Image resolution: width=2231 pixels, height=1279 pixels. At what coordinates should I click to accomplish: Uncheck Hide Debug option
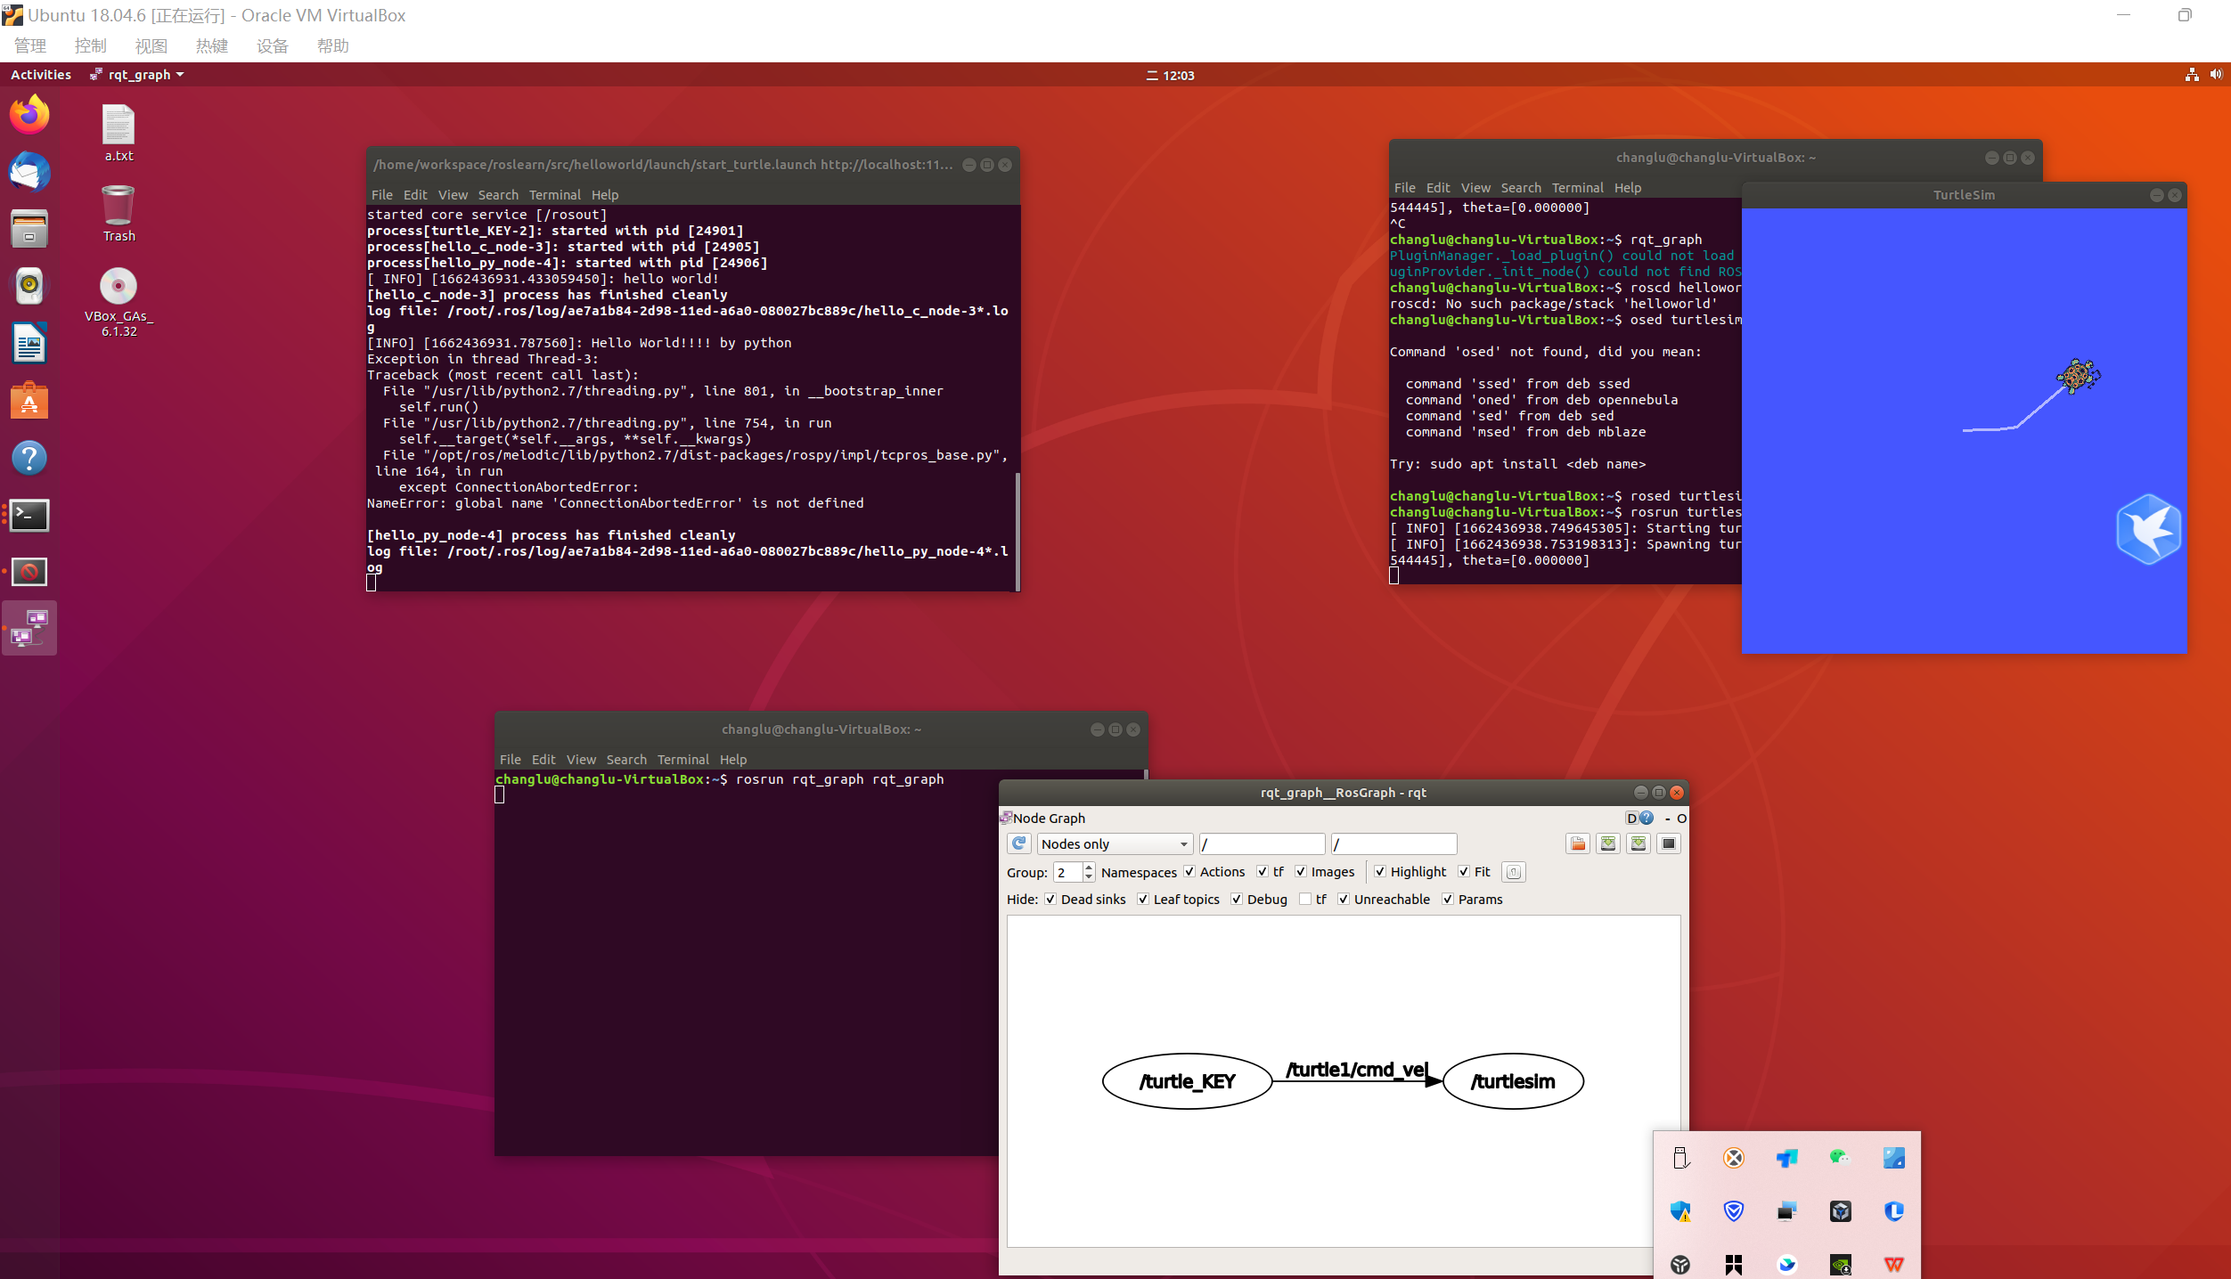pos(1237,900)
